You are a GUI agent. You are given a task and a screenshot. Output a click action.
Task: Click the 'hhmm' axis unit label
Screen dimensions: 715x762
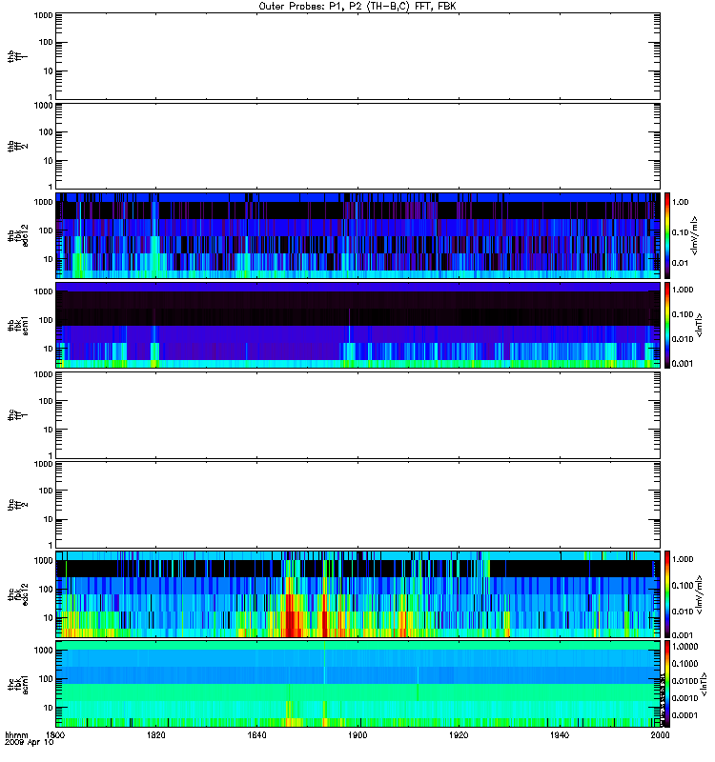coord(16,735)
